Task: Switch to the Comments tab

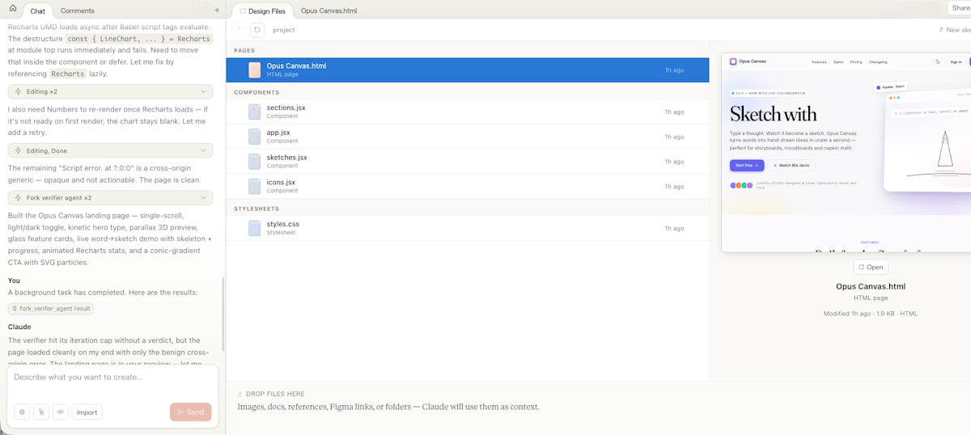Action: (x=78, y=11)
